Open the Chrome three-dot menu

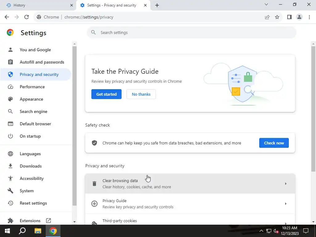[309, 17]
